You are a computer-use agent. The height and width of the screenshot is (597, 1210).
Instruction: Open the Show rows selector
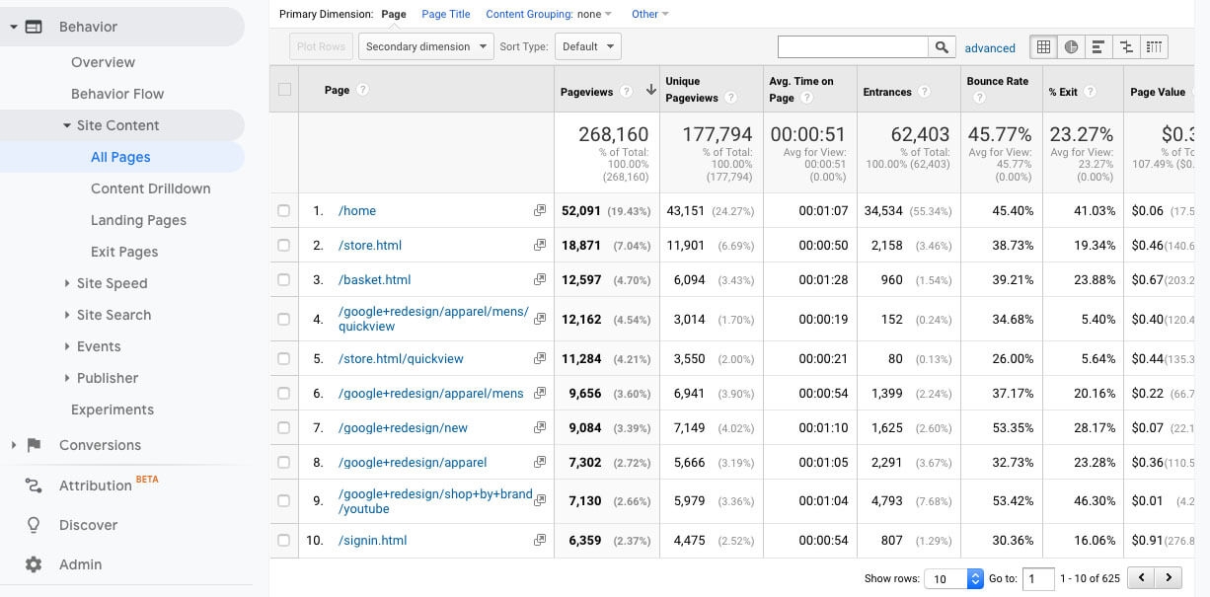click(x=954, y=579)
